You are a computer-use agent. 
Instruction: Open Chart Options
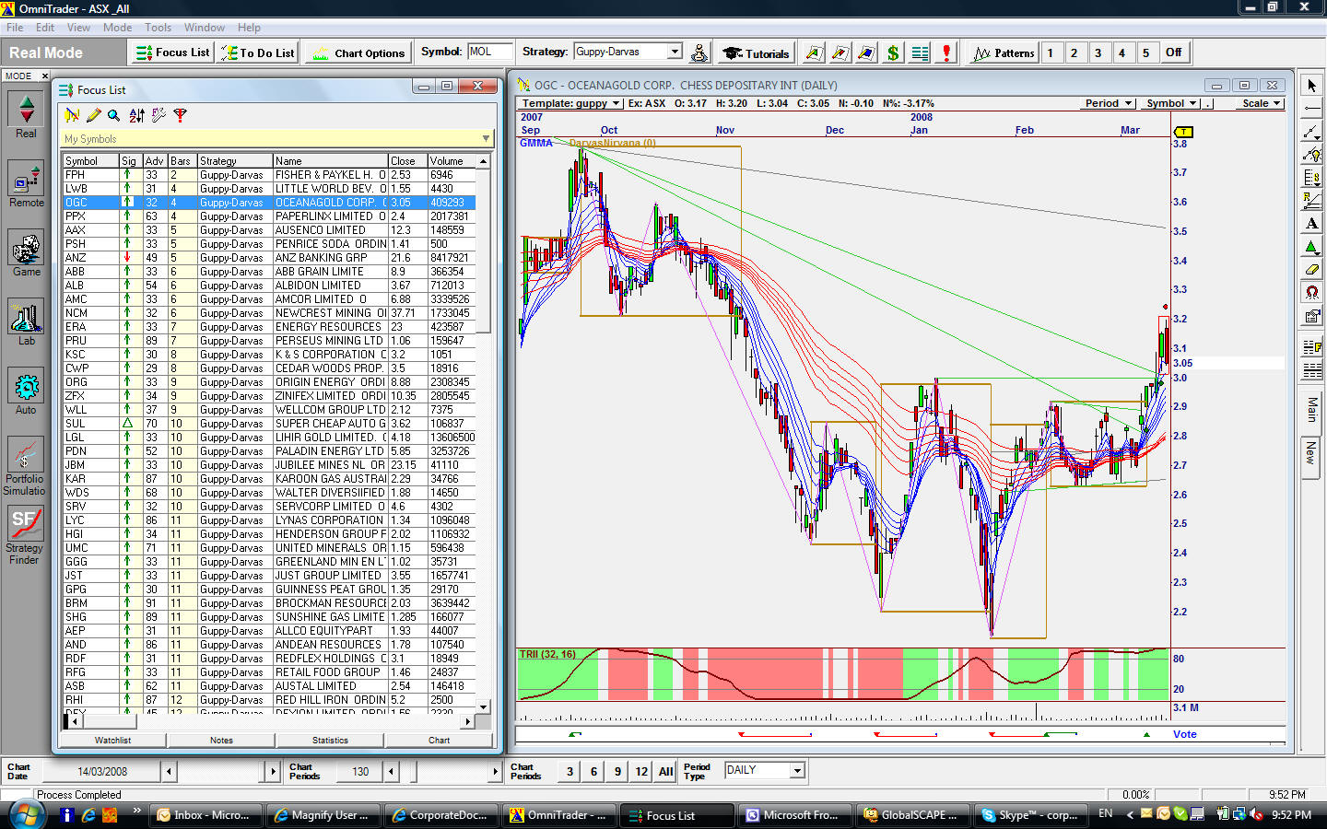(x=358, y=53)
